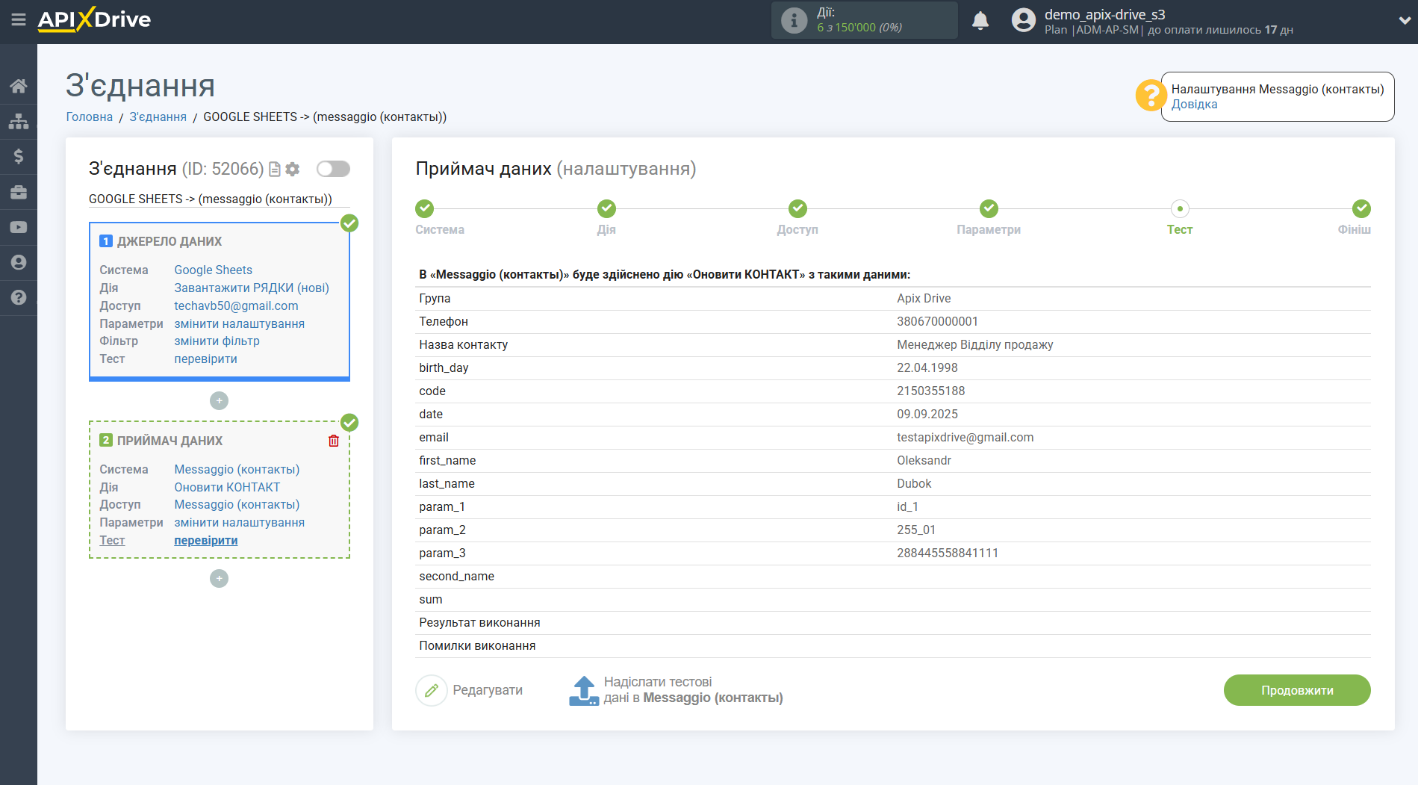The width and height of the screenshot is (1418, 785).
Task: Open the connections hierarchy sidebar icon
Action: click(x=19, y=121)
